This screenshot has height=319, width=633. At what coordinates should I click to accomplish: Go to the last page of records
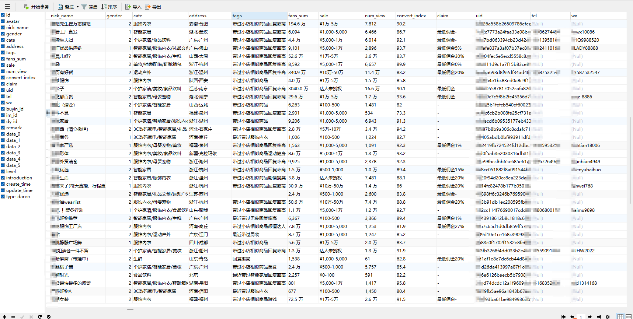tap(599, 317)
